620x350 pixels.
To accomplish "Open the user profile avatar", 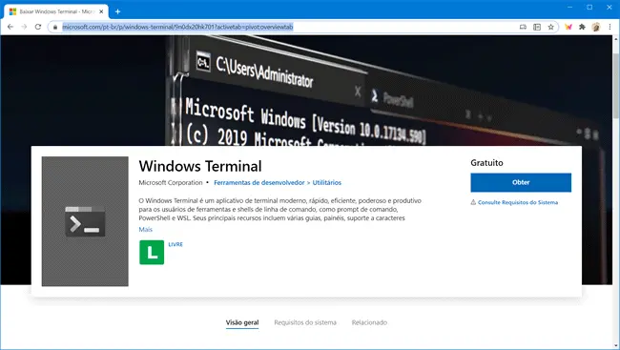I will click(x=596, y=27).
